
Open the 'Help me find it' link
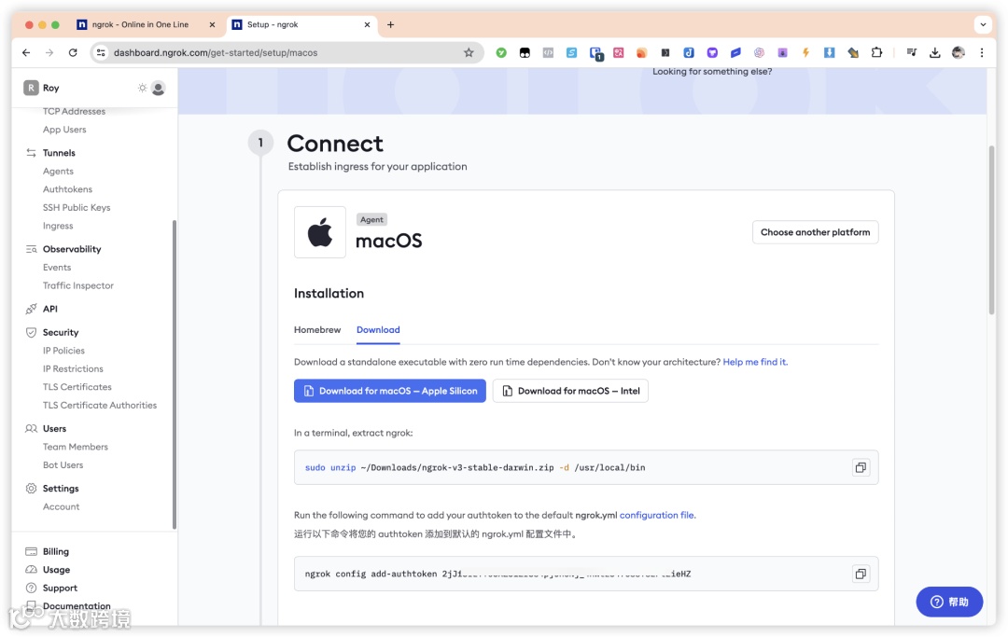pos(754,362)
